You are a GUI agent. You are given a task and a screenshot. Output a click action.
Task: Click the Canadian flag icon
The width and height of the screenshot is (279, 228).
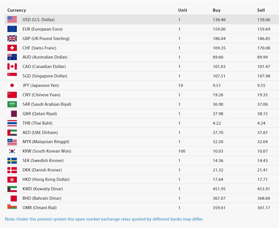point(12,67)
